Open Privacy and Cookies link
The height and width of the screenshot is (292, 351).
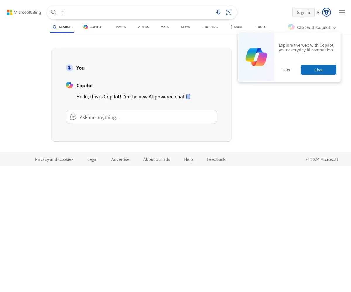click(x=54, y=159)
